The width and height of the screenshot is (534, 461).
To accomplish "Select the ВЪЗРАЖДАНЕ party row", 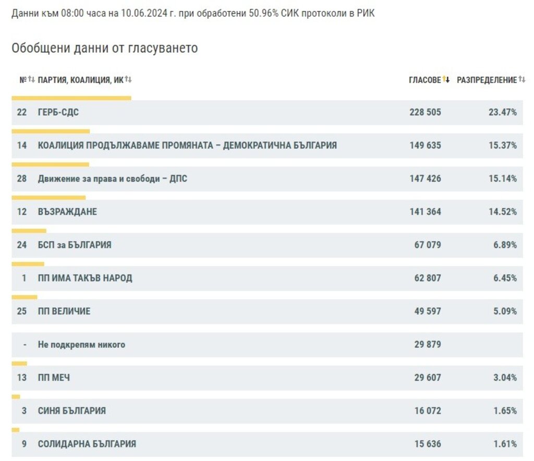I will point(67,212).
